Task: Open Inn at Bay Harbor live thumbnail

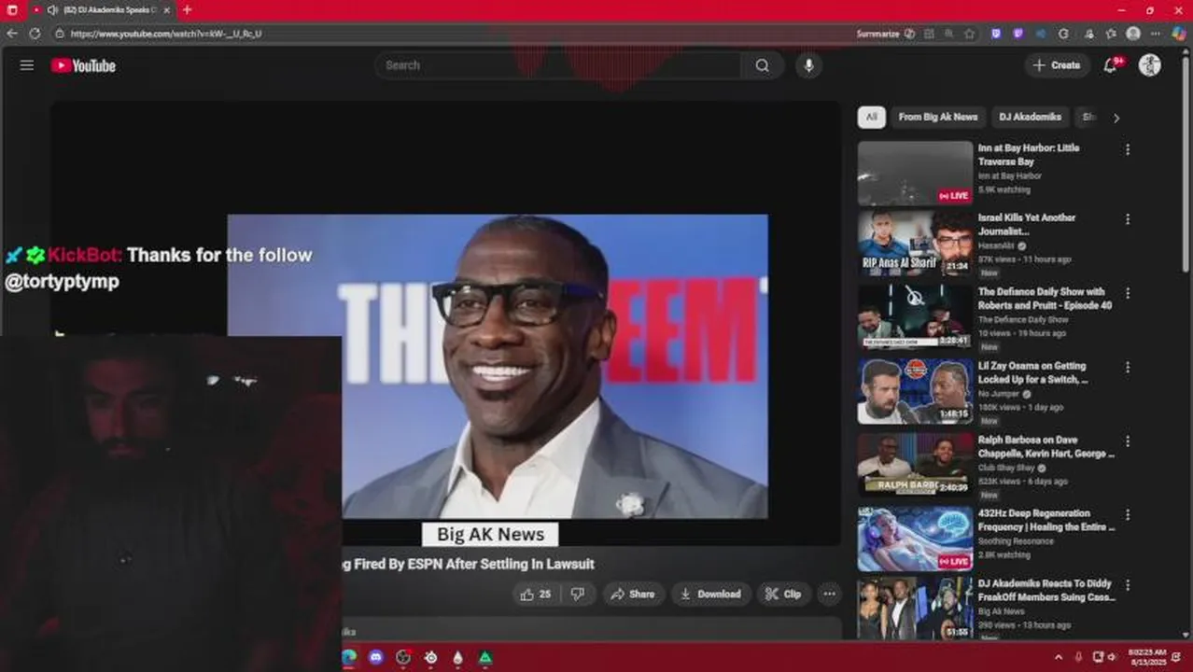Action: (x=915, y=173)
